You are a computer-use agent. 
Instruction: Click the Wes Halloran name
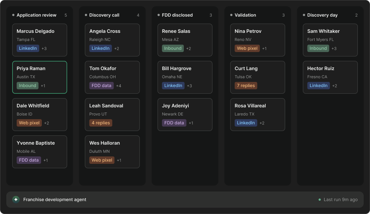pos(105,143)
